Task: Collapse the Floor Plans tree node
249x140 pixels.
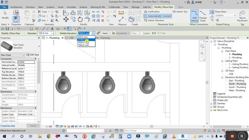Action: 222,51
